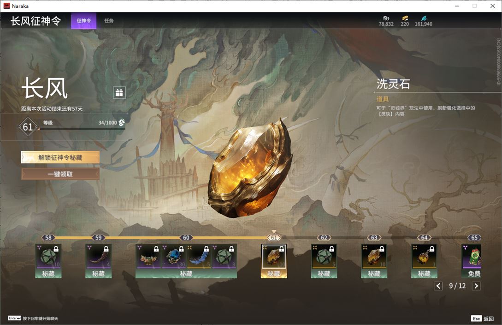Click the level 65 timeline marker
Screen dimensions: 502x325
474,238
